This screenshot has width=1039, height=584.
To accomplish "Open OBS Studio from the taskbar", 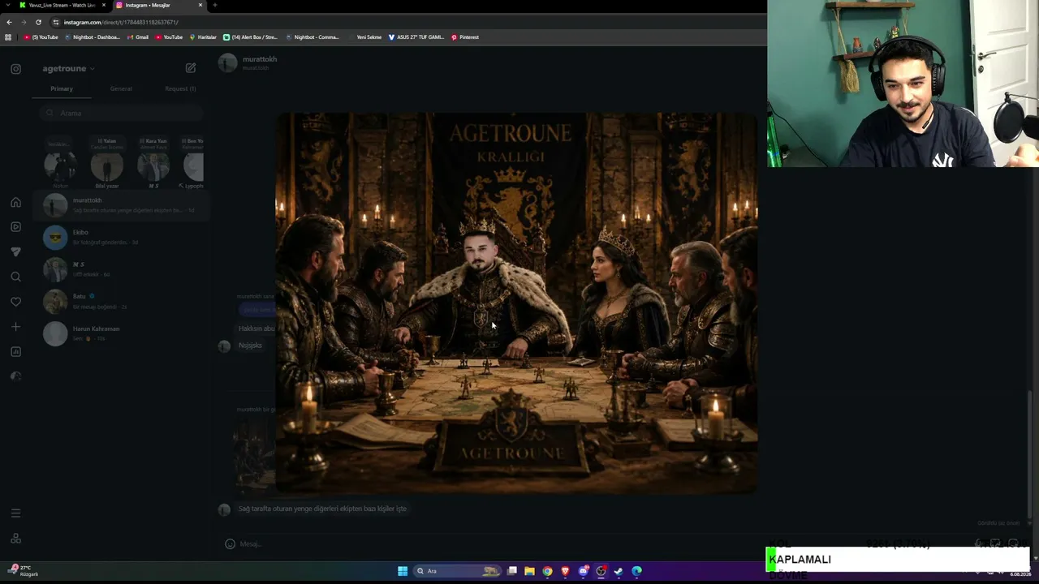I will point(601,571).
